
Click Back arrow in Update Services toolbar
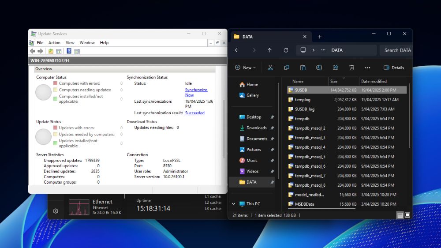click(33, 51)
